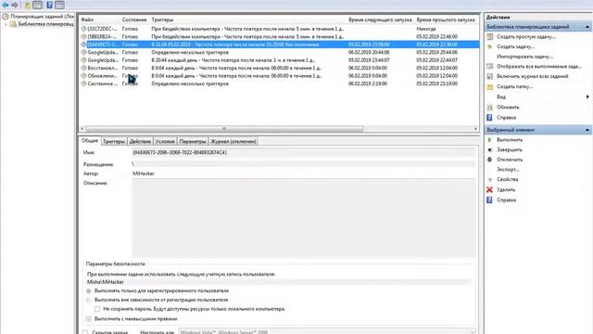Viewport: 593px width, 334px height.
Task: Select the Восстановл... task row
Action: 279,68
